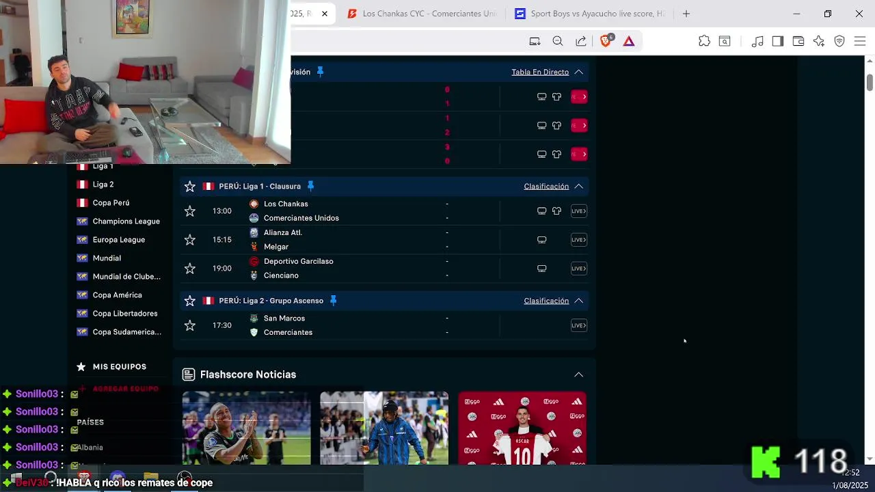
Task: Open the browser extensions puzzle icon
Action: (x=704, y=42)
